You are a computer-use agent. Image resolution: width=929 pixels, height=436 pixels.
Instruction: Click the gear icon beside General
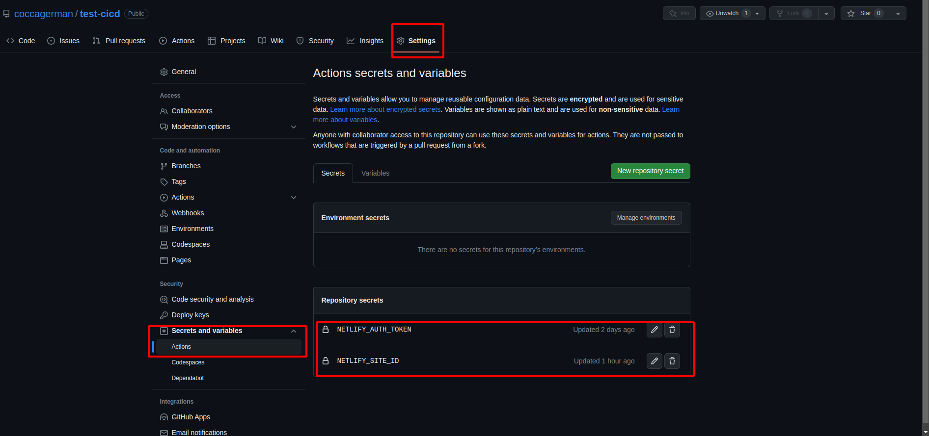click(164, 72)
